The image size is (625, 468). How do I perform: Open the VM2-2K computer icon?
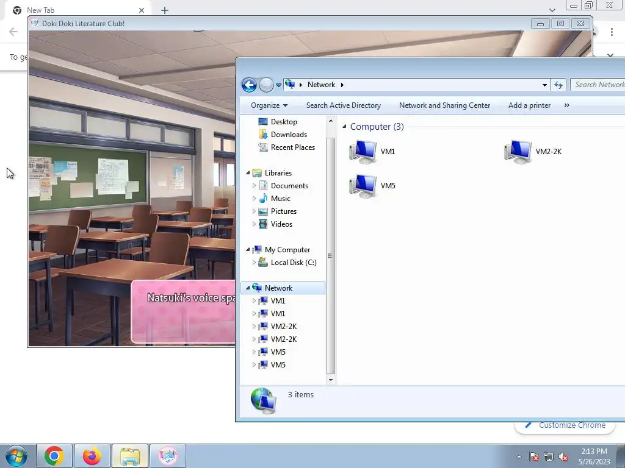(x=533, y=152)
